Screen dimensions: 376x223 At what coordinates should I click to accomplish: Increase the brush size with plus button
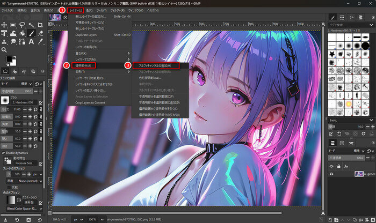coord(30,109)
